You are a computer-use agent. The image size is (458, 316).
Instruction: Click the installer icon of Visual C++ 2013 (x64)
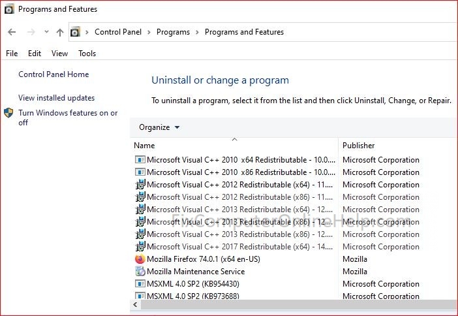pos(140,210)
